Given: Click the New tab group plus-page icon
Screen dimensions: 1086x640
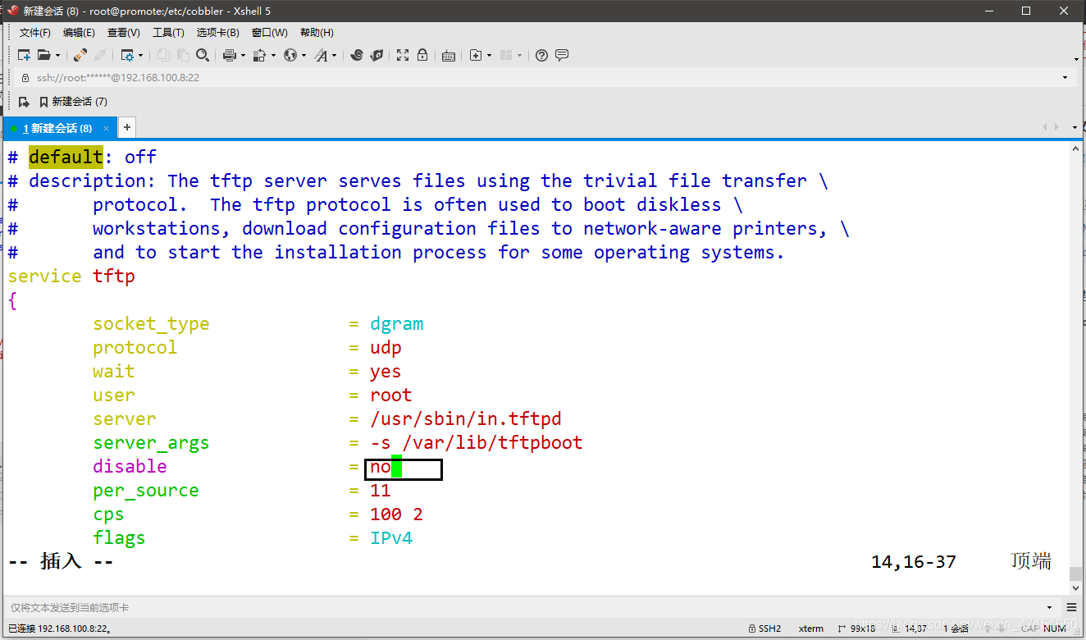Looking at the screenshot, I should point(476,55).
